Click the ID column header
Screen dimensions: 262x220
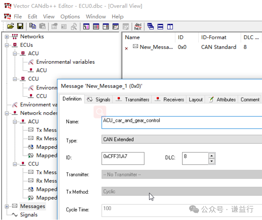pyautogui.click(x=187, y=37)
